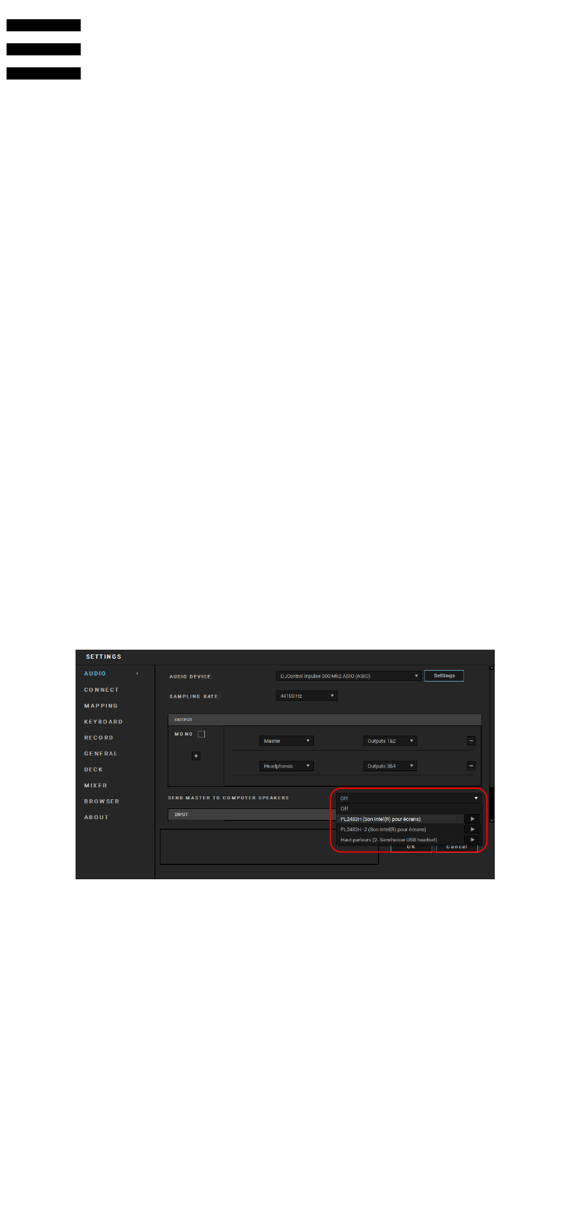Remove the Headphones output row
Screen dimensions: 571x1205
[x=471, y=766]
